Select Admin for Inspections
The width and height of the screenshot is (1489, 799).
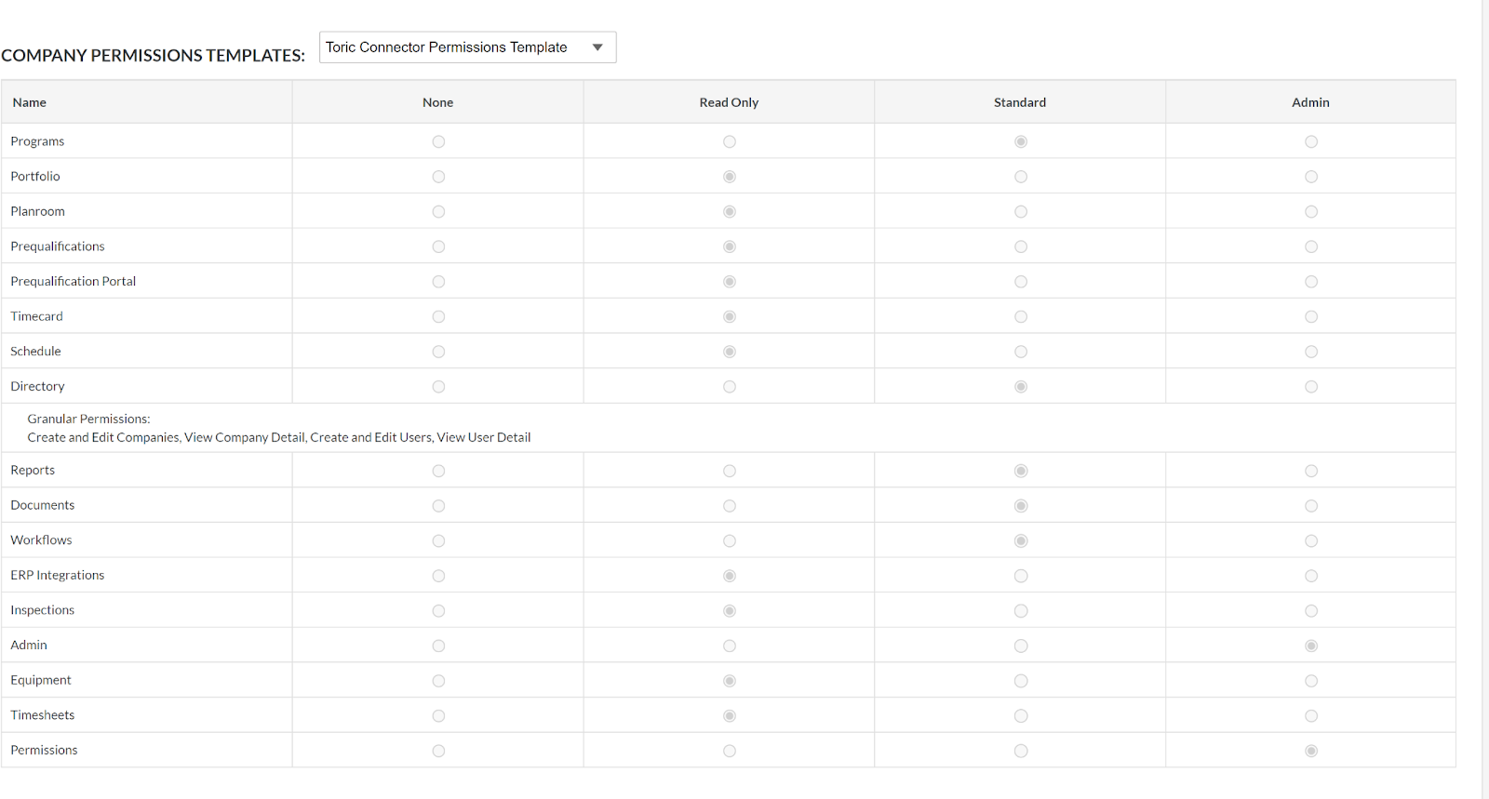(1311, 611)
